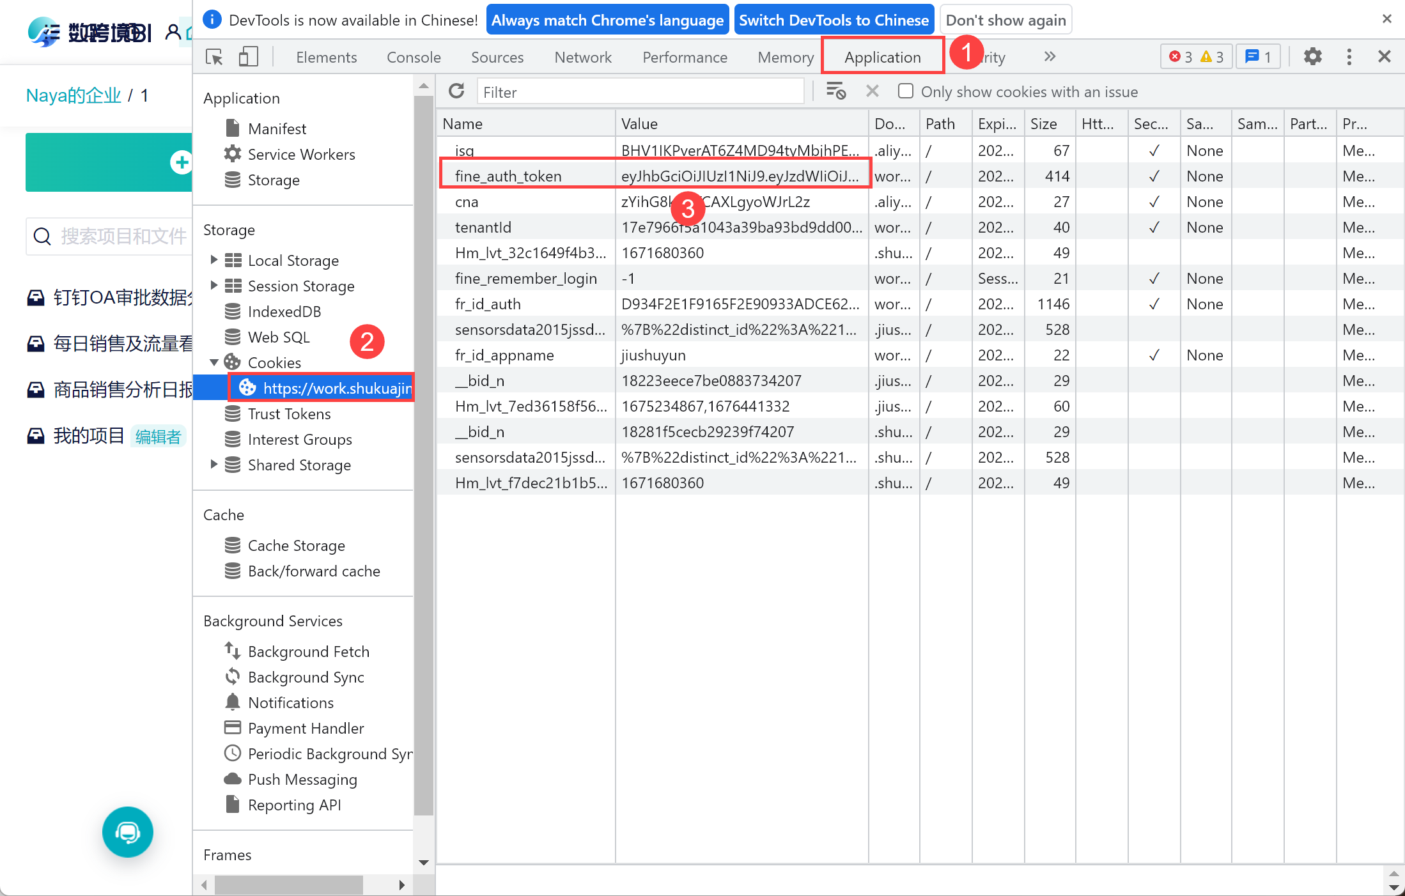
Task: Click the inspect element picker icon
Action: pos(215,58)
